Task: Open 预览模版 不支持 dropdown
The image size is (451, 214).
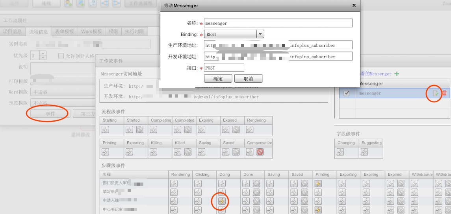Action: tap(63, 103)
